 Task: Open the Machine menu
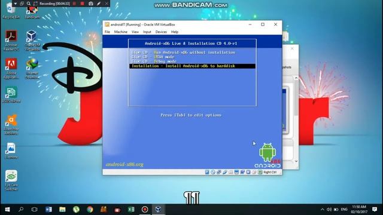coord(121,32)
